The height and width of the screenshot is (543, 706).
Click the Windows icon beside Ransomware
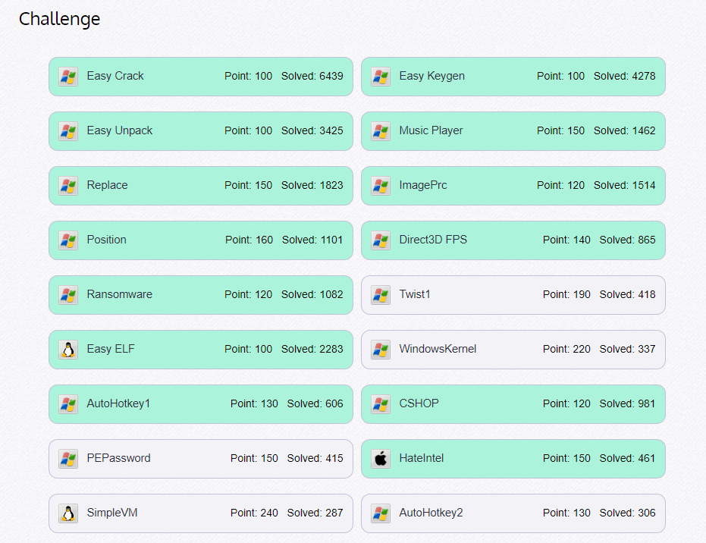[x=68, y=295]
